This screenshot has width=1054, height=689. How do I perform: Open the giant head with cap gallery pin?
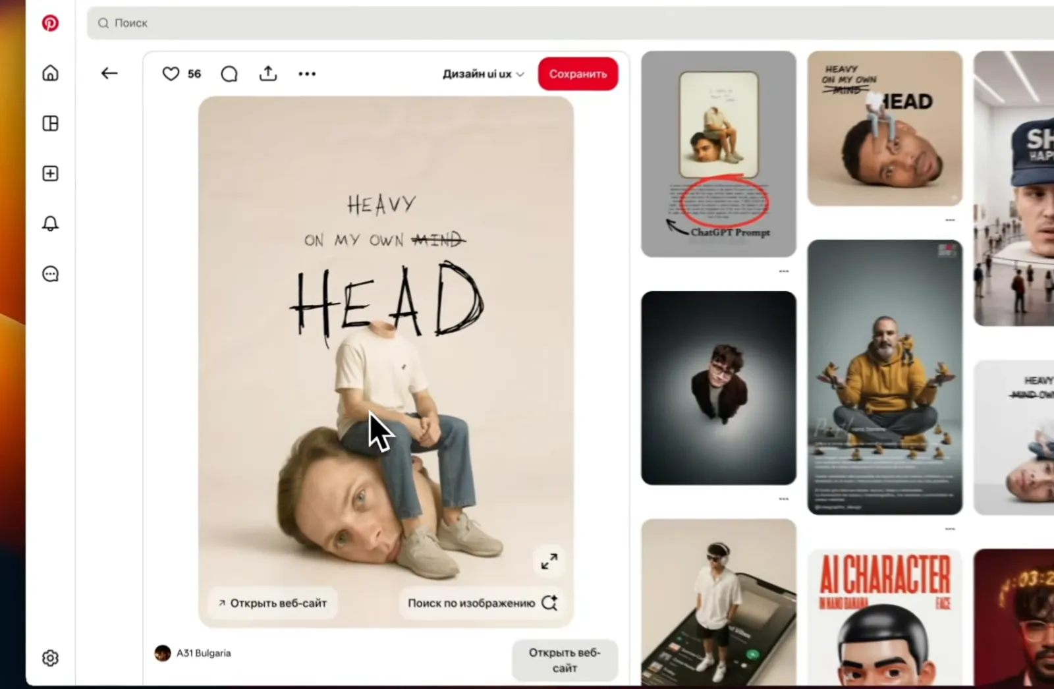tap(1014, 188)
